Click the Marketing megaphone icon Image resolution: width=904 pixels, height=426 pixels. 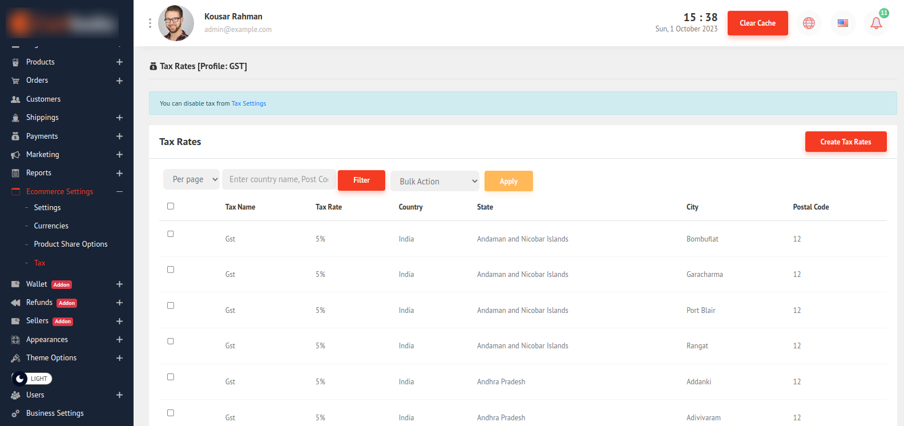click(x=15, y=155)
